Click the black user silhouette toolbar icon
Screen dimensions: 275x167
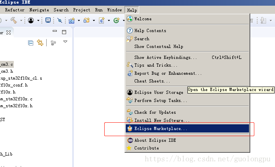point(31,20)
